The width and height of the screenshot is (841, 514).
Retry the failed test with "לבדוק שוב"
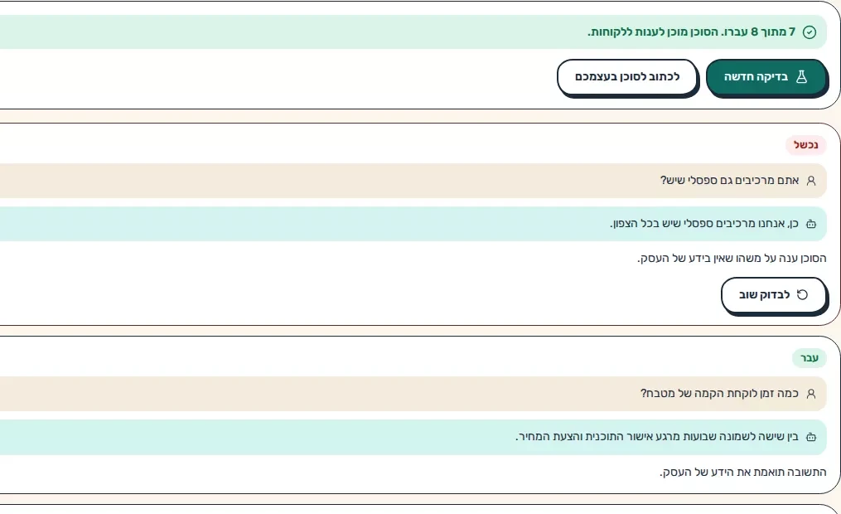[x=773, y=294]
